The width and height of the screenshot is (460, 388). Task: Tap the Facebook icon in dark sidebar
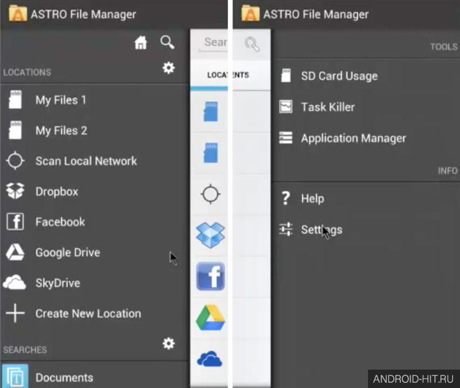[x=16, y=221]
